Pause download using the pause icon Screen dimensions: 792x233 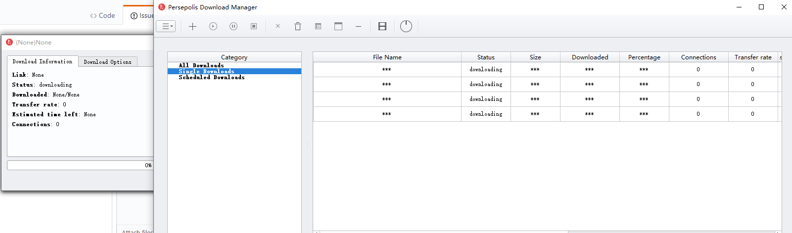pyautogui.click(x=233, y=26)
